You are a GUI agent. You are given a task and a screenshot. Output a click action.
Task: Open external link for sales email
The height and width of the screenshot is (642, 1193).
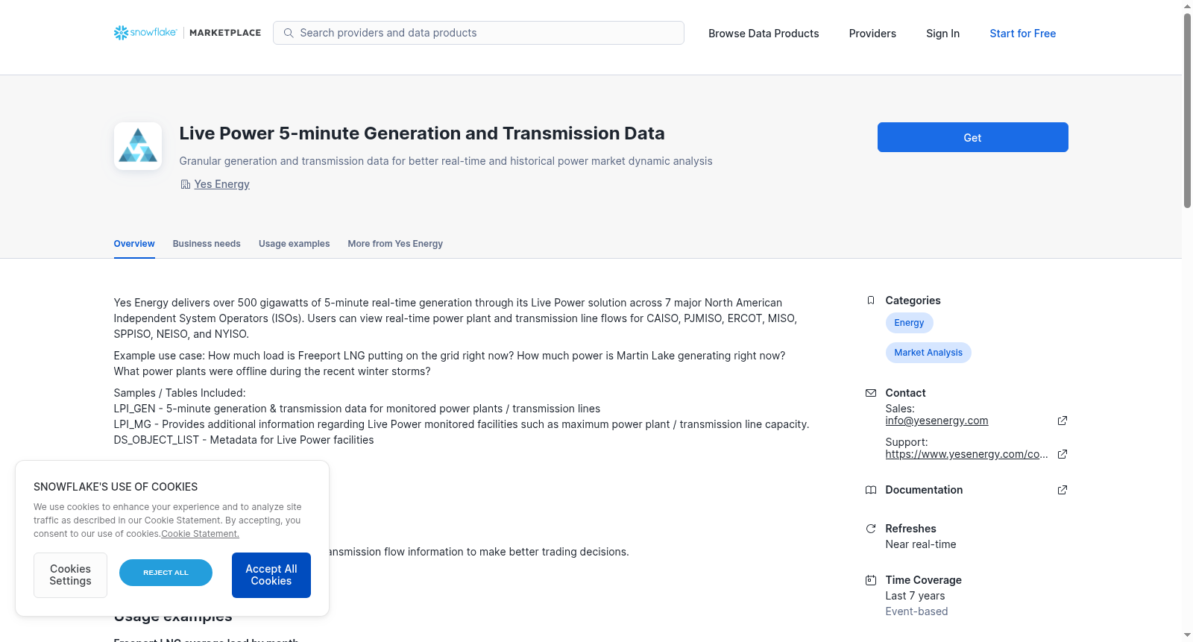[x=1063, y=421]
